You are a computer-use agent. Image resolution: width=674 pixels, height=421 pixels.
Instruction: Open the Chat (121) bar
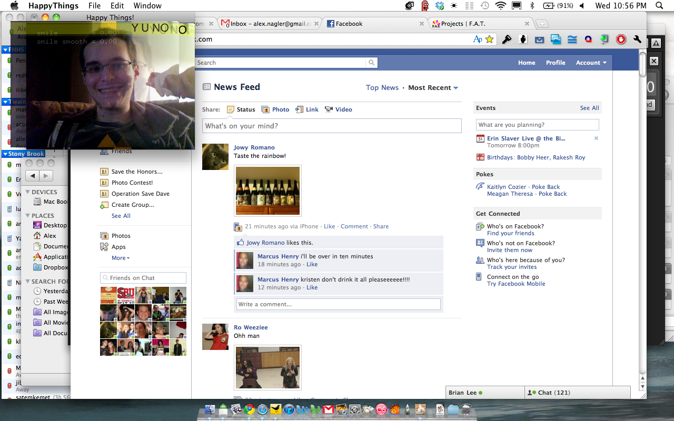(x=578, y=393)
